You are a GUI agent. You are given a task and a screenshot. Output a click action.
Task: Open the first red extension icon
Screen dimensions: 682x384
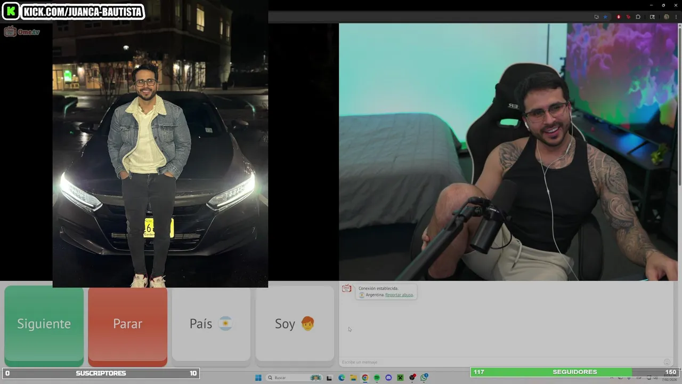[x=619, y=17]
